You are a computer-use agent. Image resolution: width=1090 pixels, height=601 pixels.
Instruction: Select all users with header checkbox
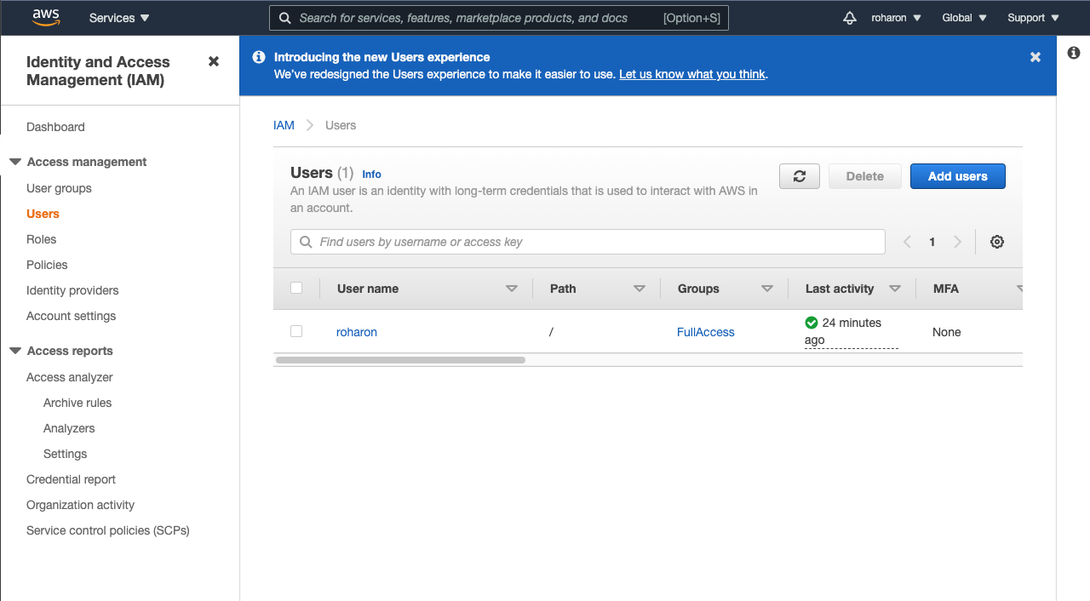[x=296, y=288]
